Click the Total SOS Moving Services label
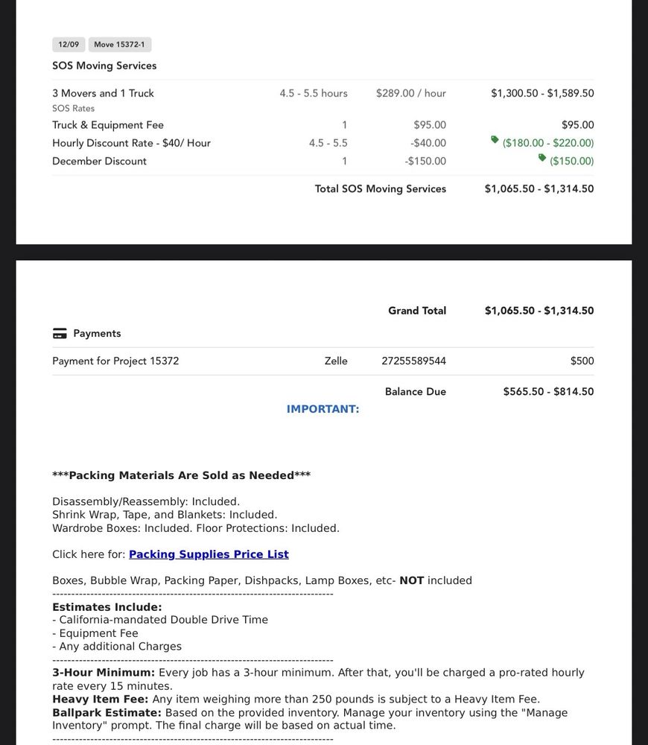The width and height of the screenshot is (648, 745). click(380, 188)
